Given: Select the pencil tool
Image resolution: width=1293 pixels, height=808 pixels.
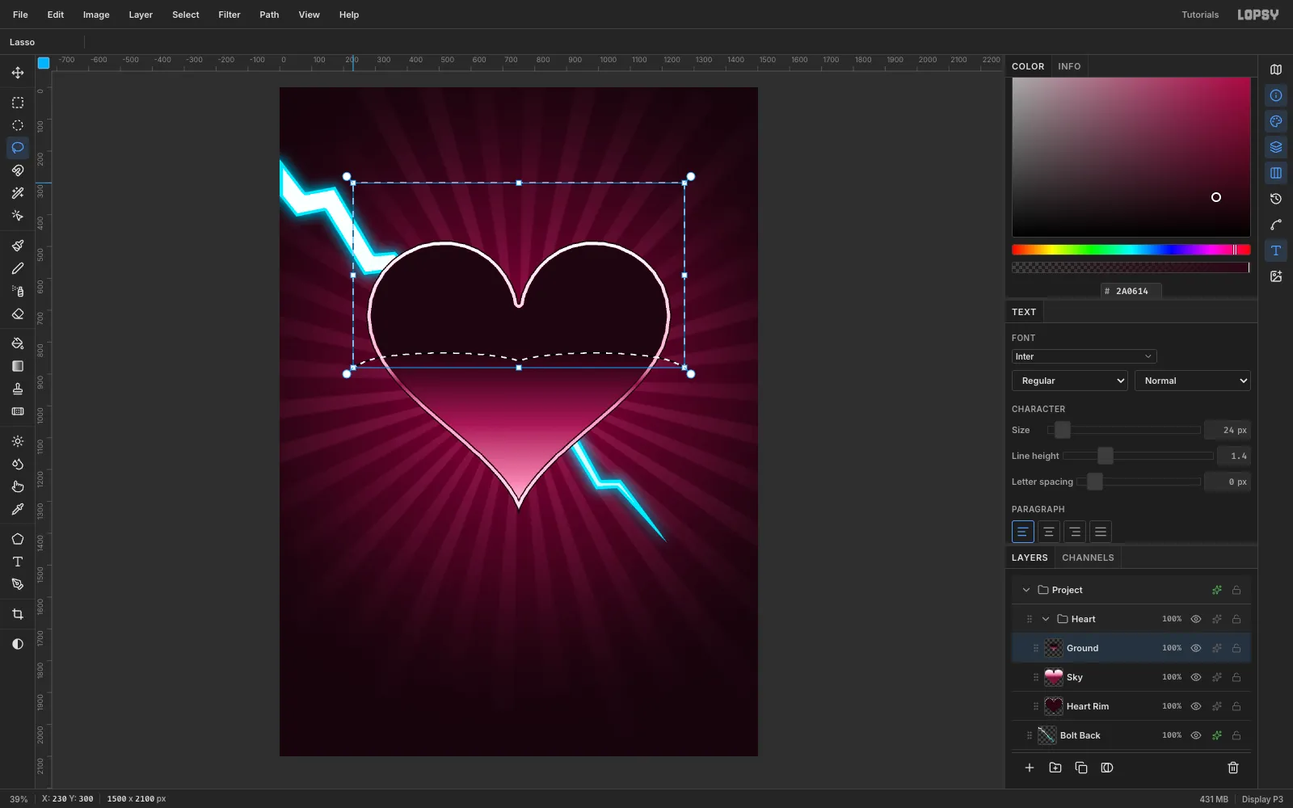Looking at the screenshot, I should click(18, 268).
